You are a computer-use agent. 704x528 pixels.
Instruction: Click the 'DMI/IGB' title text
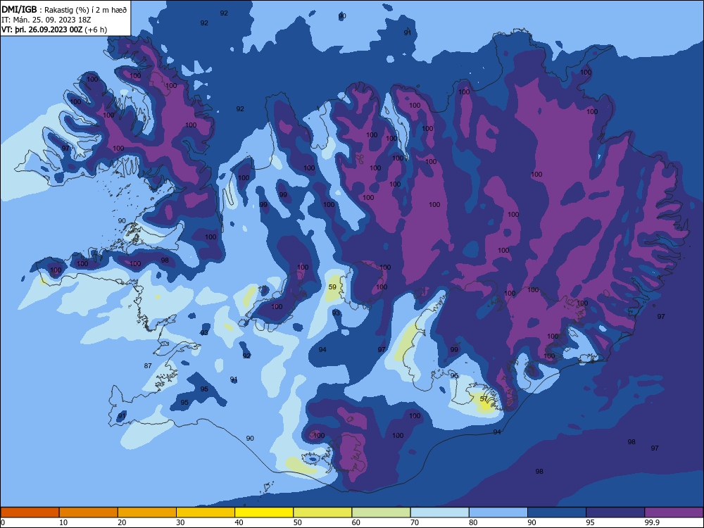(19, 9)
